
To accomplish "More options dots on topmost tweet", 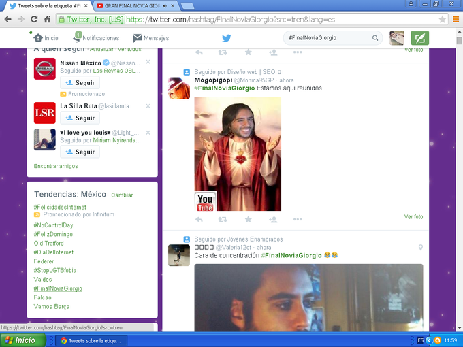I will click(298, 52).
